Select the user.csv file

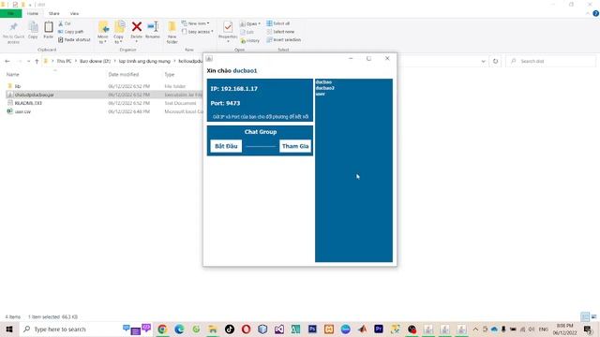tap(22, 111)
